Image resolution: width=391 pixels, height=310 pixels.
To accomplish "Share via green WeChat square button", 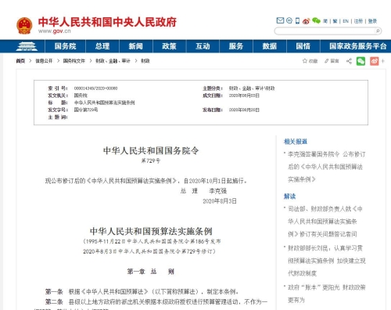I will pyautogui.click(x=361, y=61).
